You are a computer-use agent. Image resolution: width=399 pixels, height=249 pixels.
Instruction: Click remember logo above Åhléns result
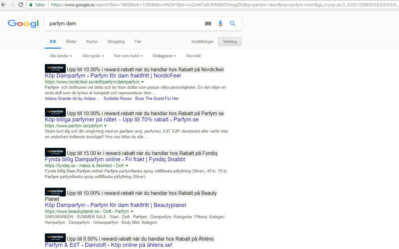click(55, 238)
